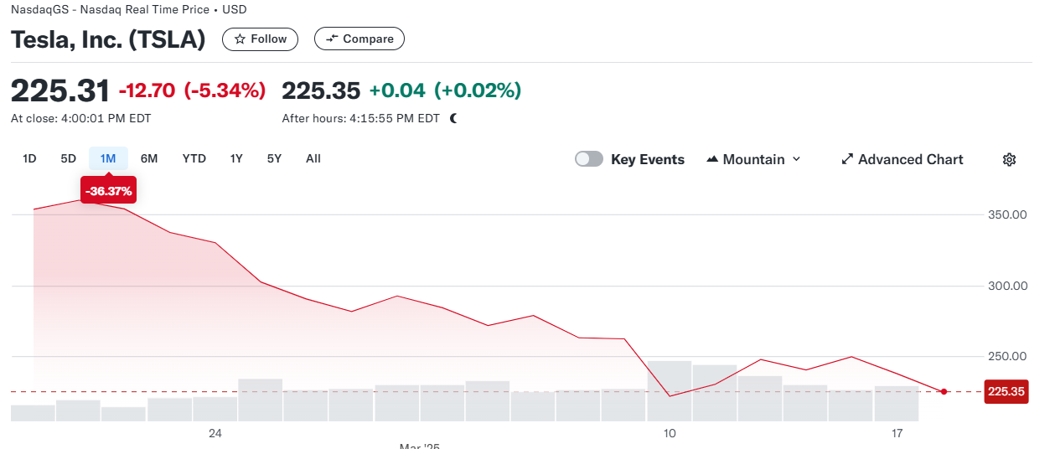The image size is (1055, 449).
Task: Click the Tesla, Inc. (TSLA) title
Action: tap(108, 40)
